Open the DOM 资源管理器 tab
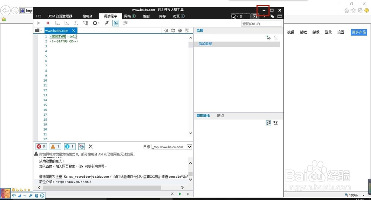 [x=60, y=16]
